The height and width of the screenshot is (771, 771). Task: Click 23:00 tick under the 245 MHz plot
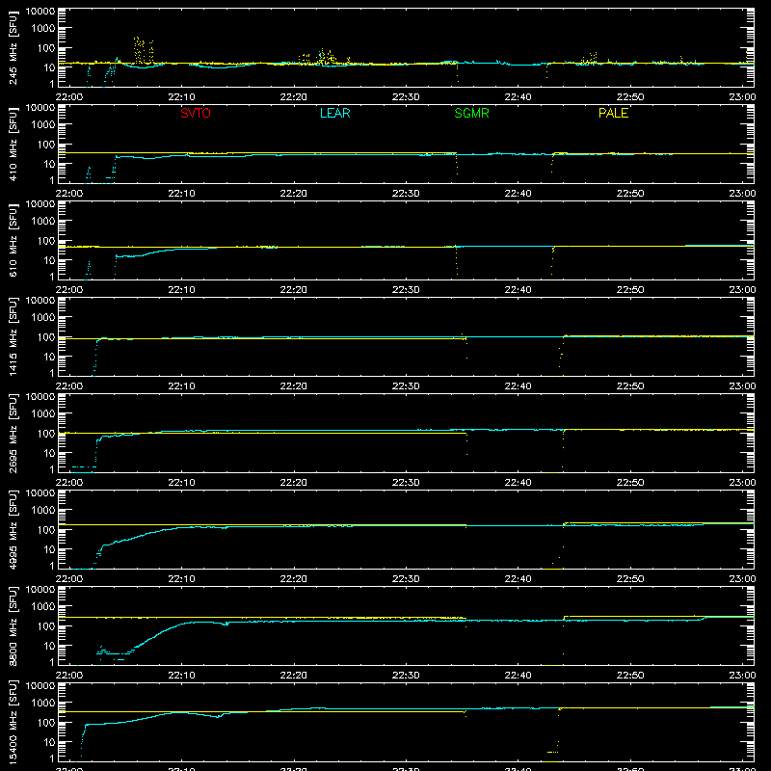[x=742, y=97]
